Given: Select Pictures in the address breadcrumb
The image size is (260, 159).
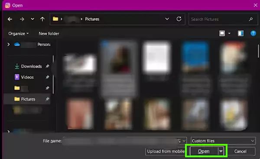Looking at the screenshot, I should tap(92, 19).
